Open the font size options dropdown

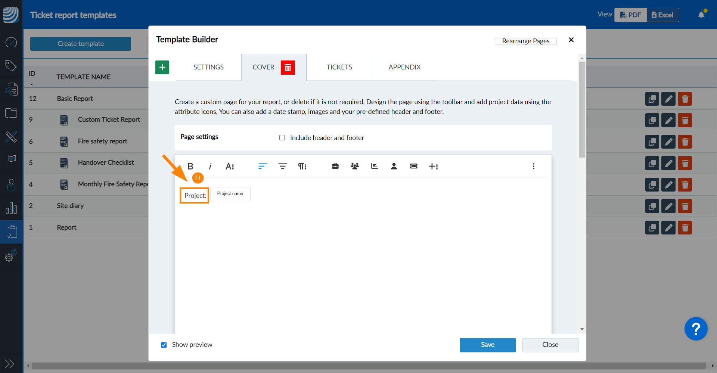click(x=230, y=166)
